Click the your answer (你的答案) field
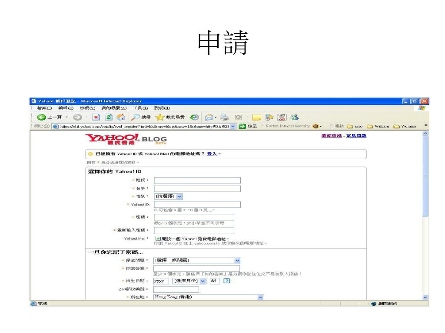445x333 pixels. (x=197, y=269)
